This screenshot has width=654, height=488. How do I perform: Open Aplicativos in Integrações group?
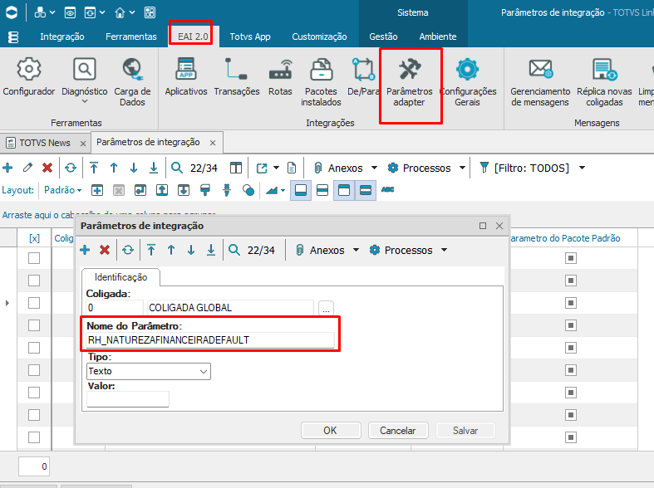(186, 76)
